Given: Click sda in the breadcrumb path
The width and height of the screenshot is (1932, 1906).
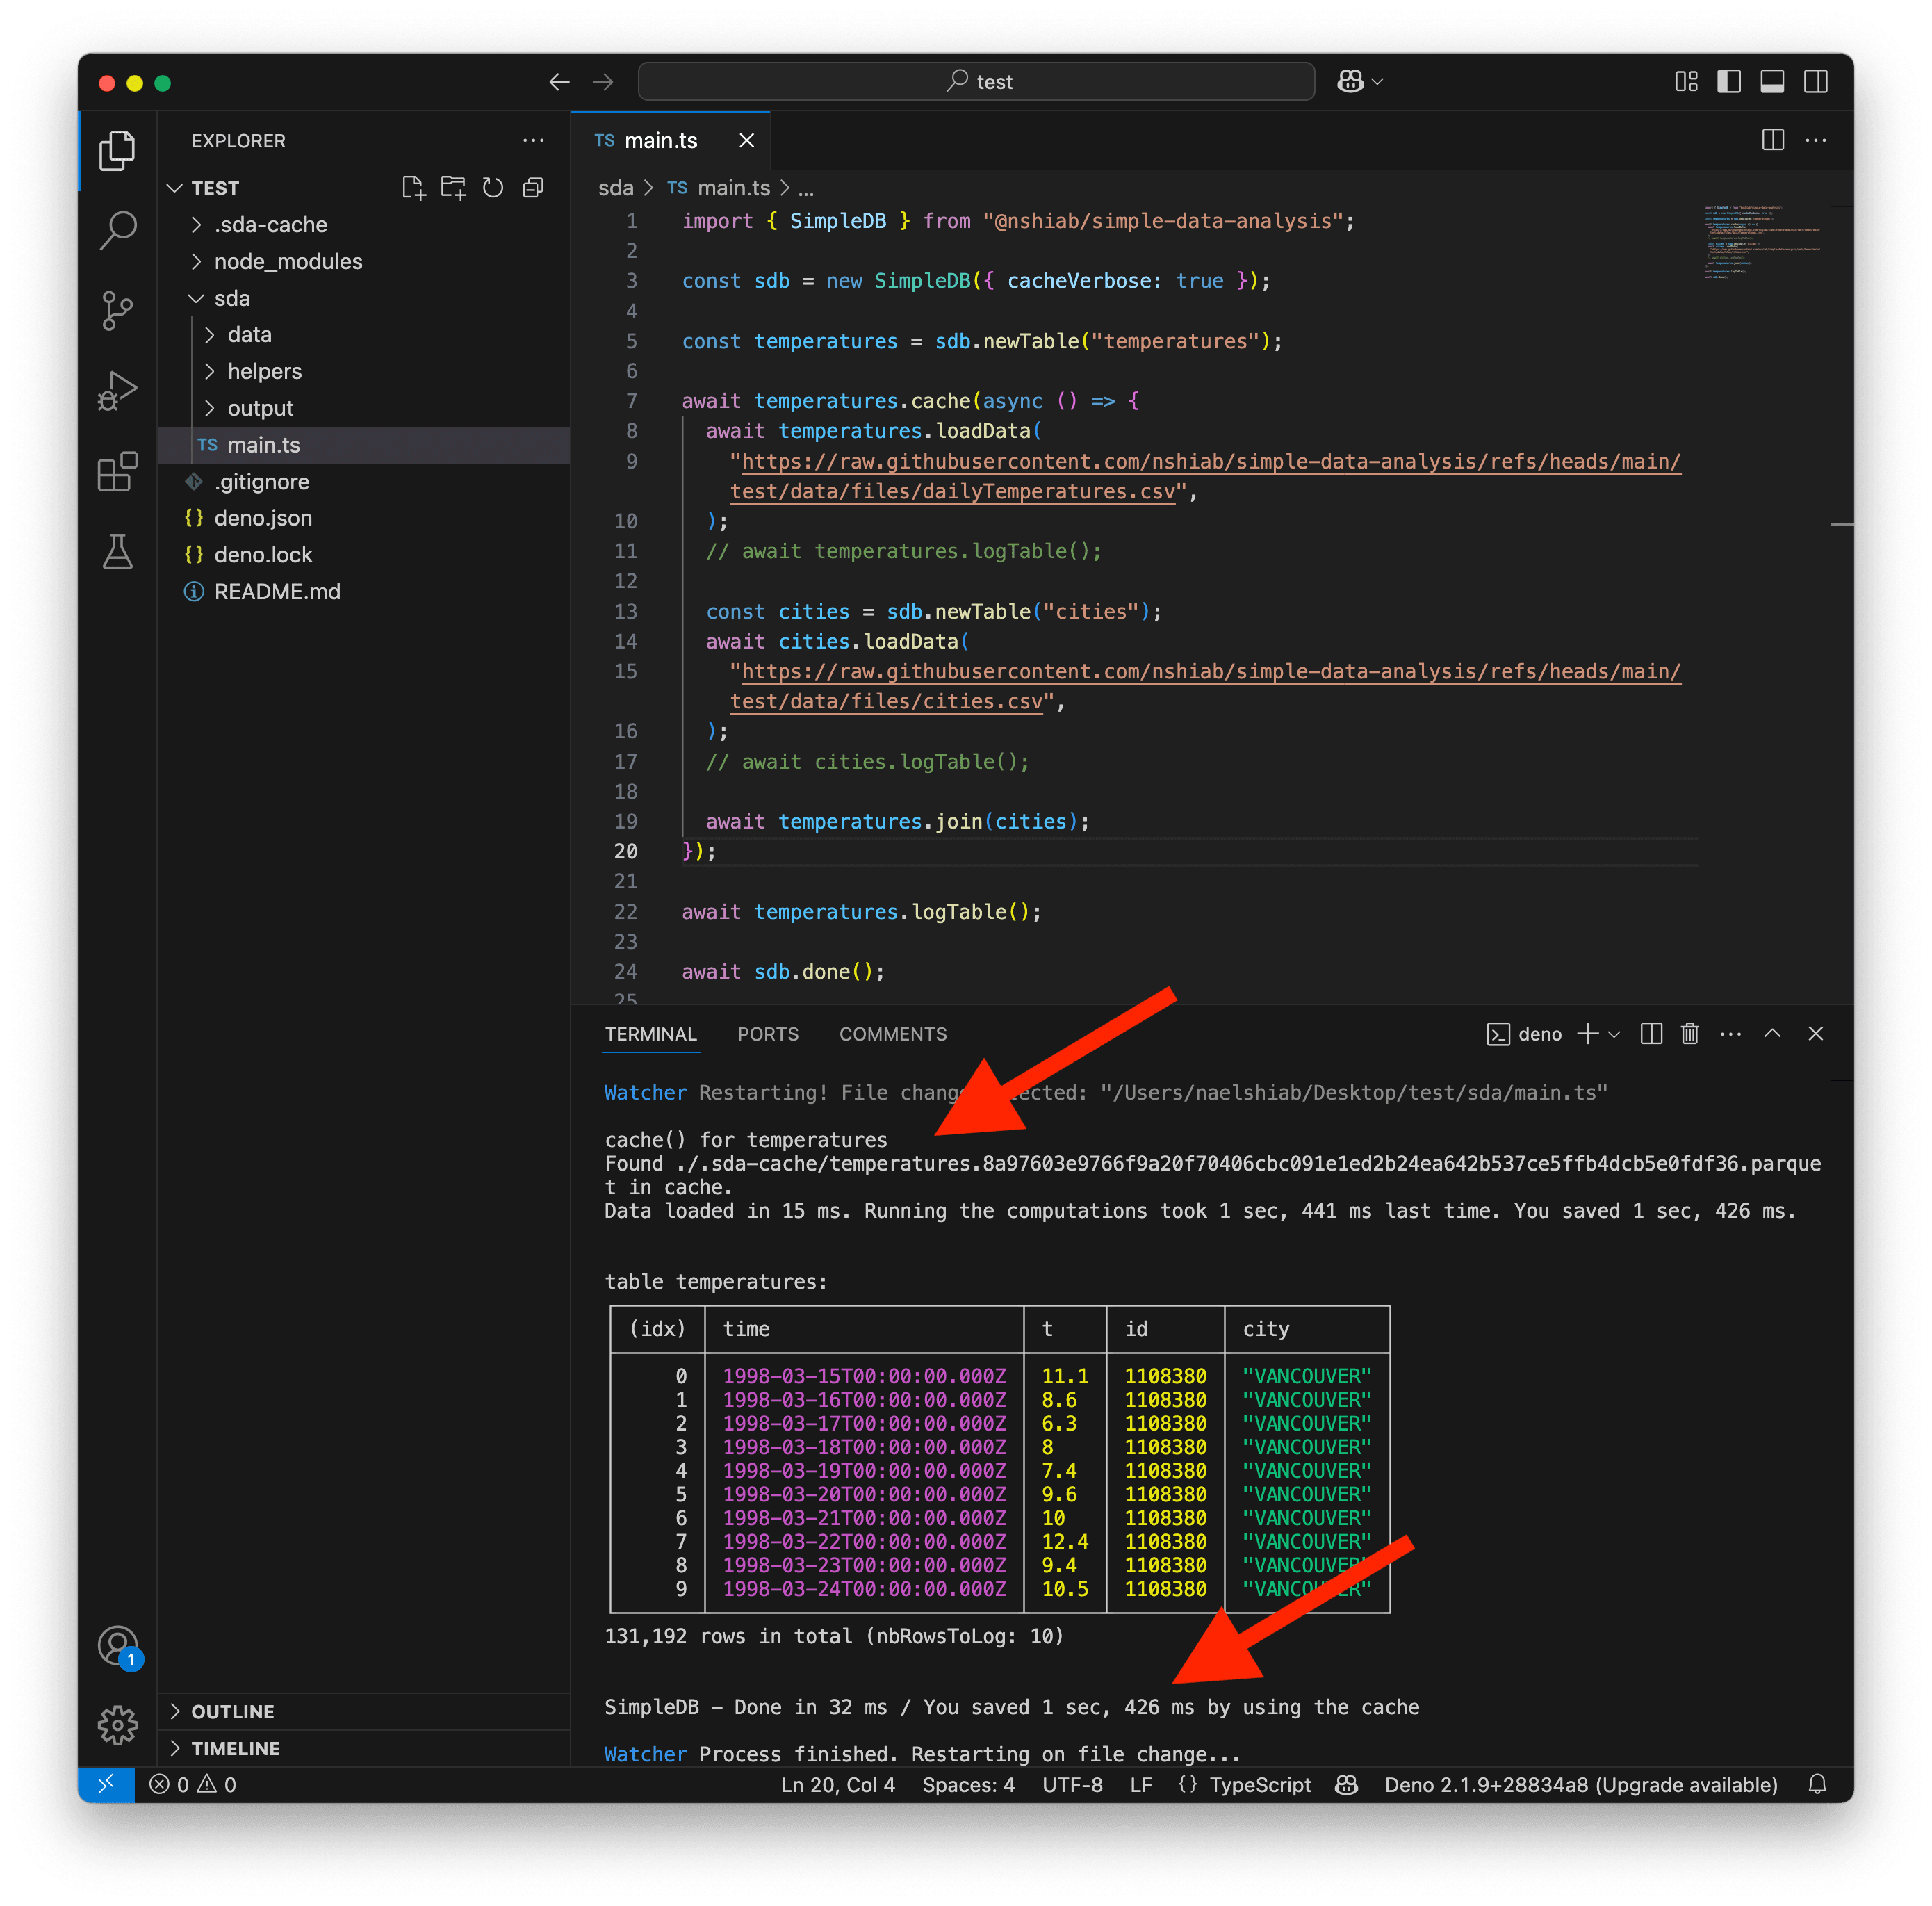Looking at the screenshot, I should coord(615,188).
